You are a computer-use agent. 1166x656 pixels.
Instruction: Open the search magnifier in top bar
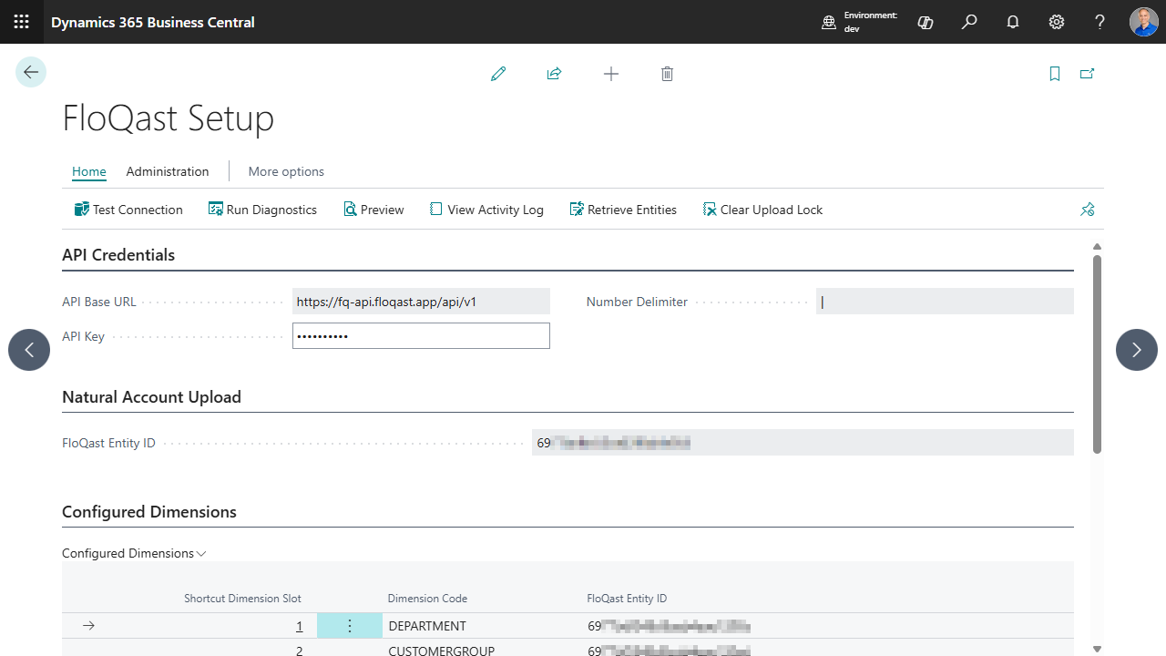tap(969, 22)
